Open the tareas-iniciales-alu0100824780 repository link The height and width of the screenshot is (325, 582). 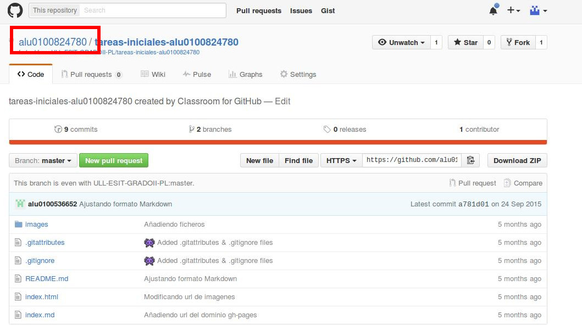(167, 42)
